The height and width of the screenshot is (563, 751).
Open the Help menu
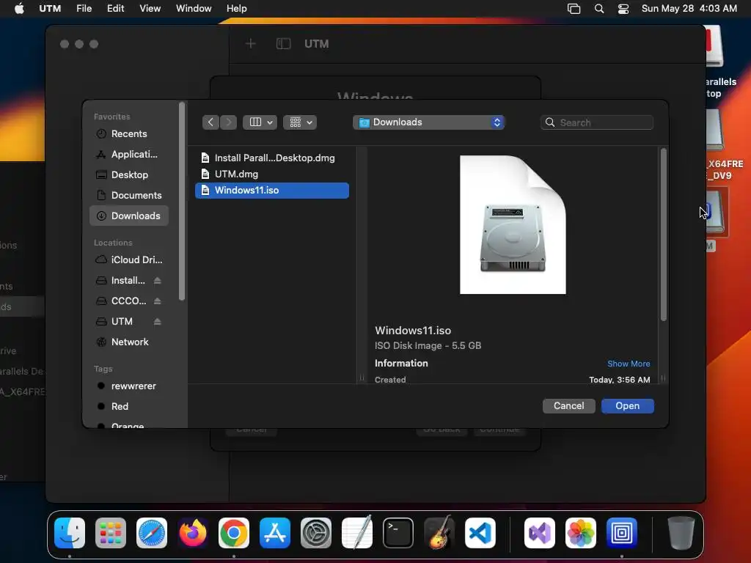[237, 9]
